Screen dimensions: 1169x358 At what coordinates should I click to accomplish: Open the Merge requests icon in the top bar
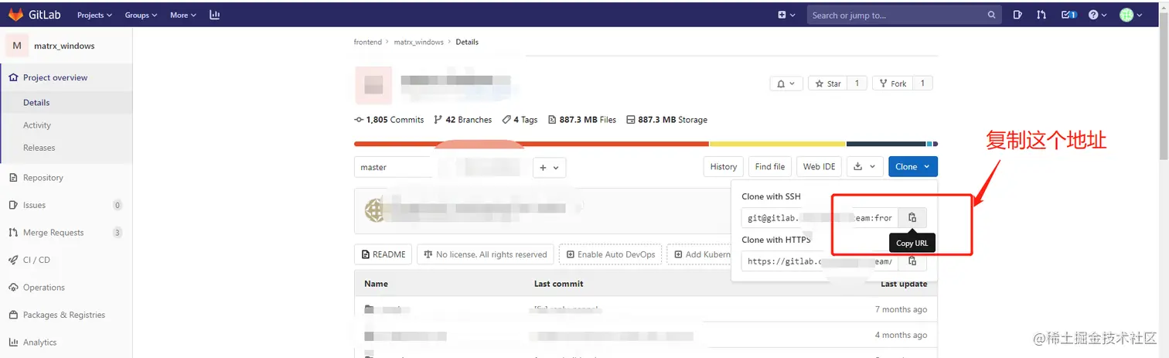[1041, 15]
